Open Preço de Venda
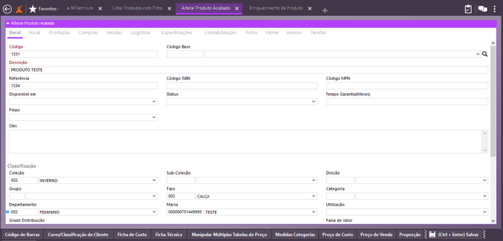 pyautogui.click(x=376, y=235)
